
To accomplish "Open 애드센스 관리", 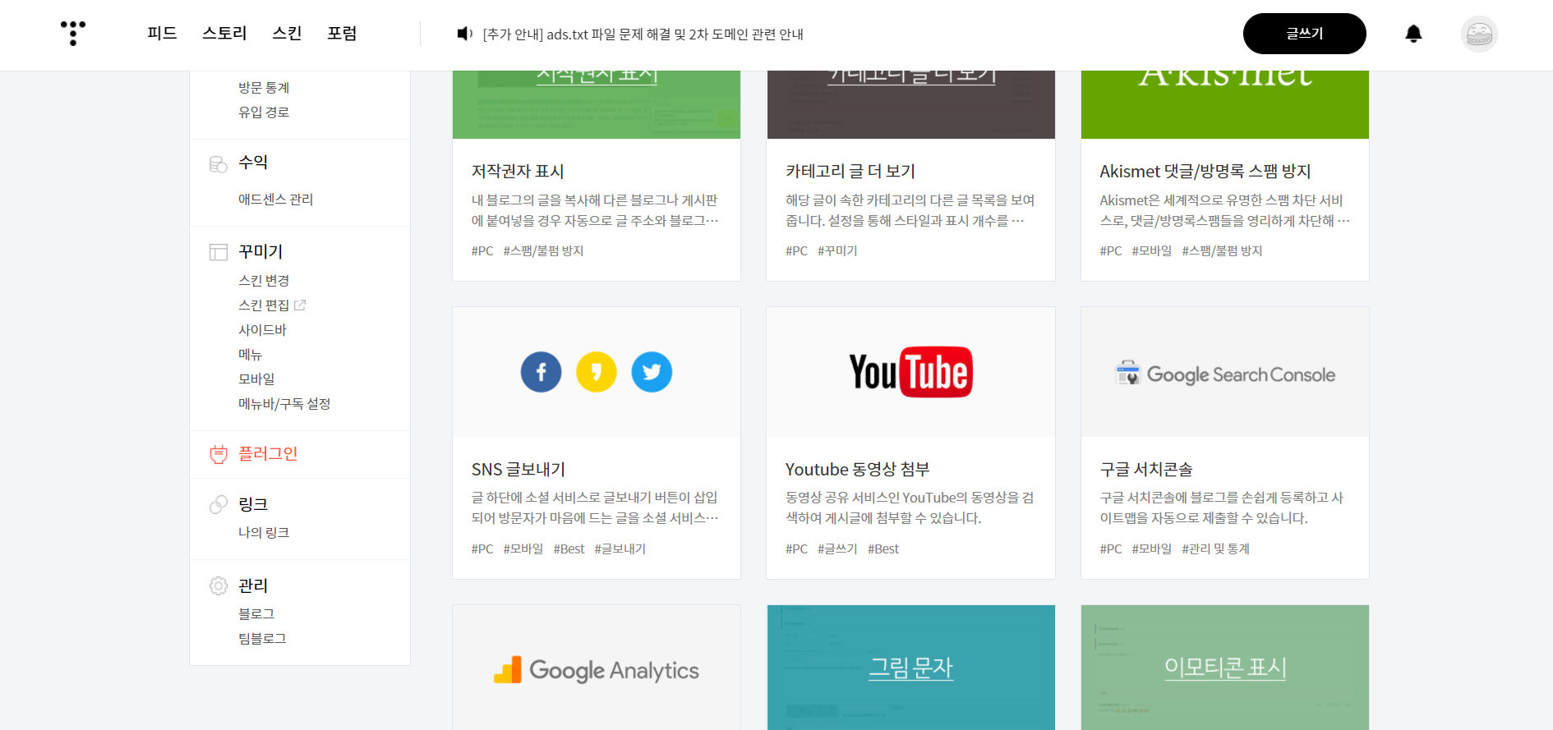I will (x=275, y=199).
